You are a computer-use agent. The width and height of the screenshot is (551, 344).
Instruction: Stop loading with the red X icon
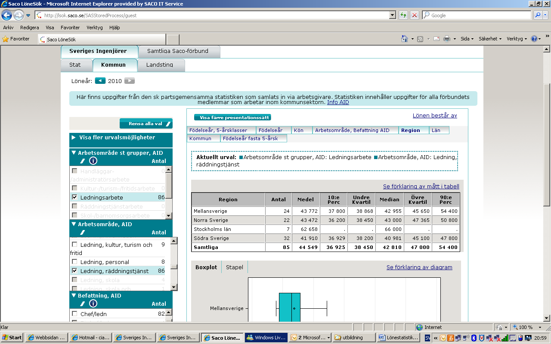(x=415, y=15)
